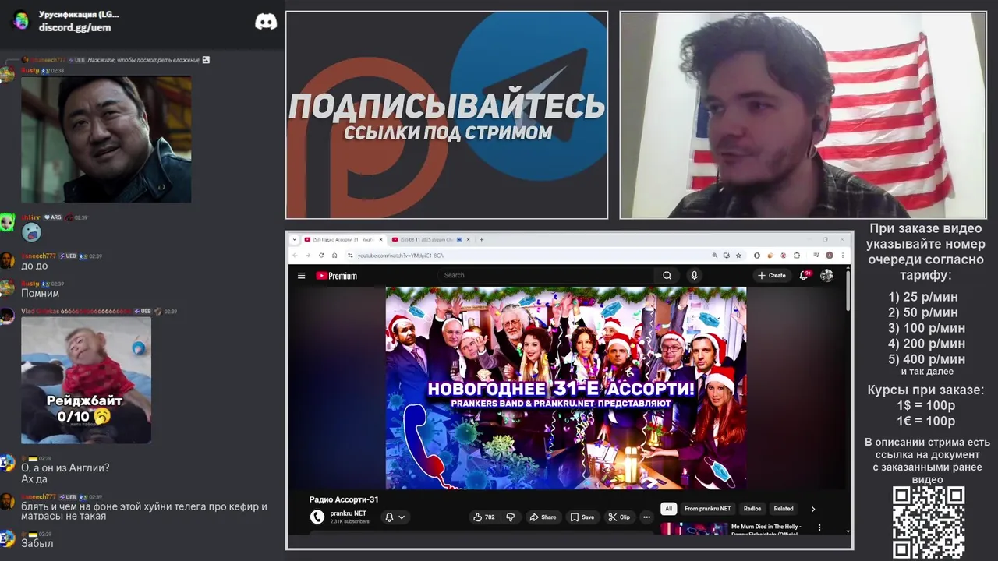Click the YouTube search magnifier button
998x561 pixels.
(x=667, y=275)
